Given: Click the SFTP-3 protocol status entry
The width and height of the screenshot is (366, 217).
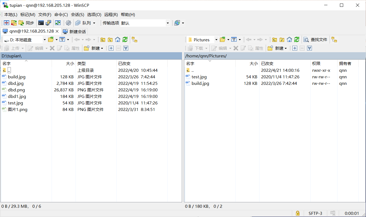Looking at the screenshot, I should (x=315, y=213).
